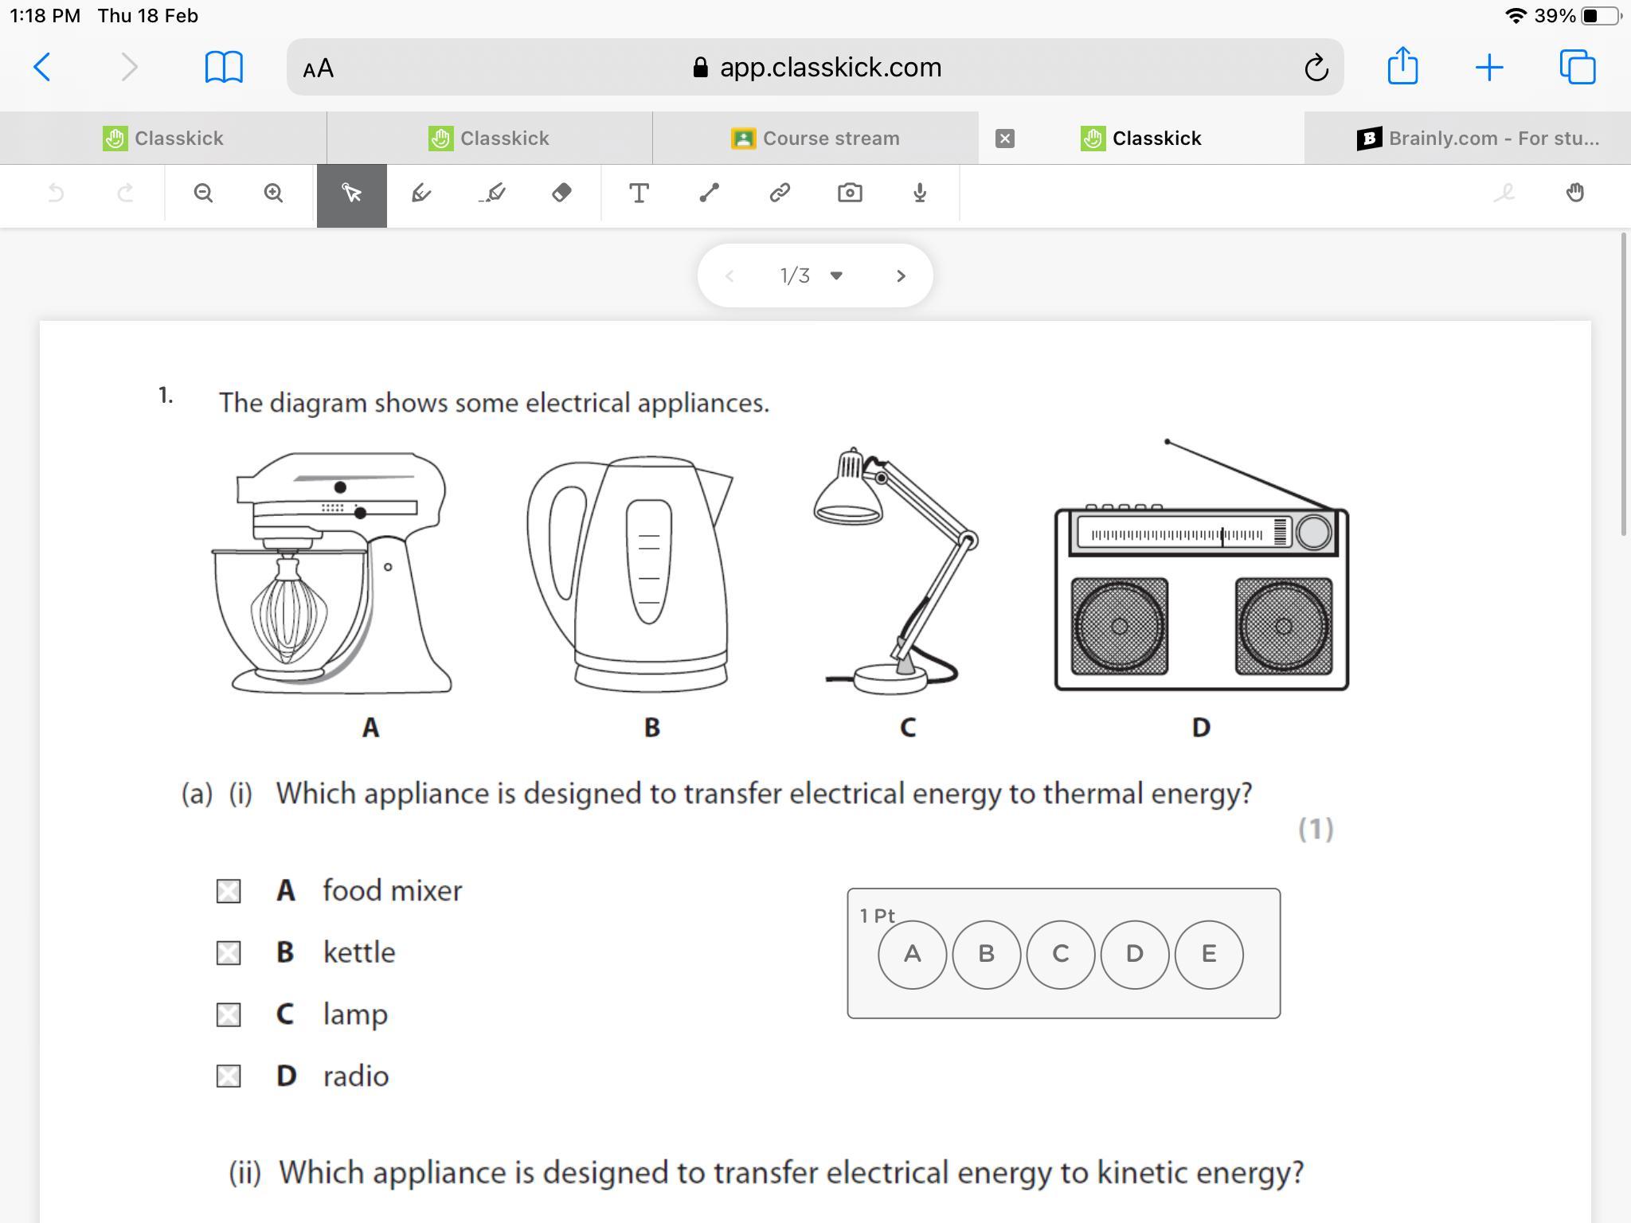This screenshot has width=1631, height=1223.
Task: Raise hand for teacher help
Action: tap(1574, 193)
